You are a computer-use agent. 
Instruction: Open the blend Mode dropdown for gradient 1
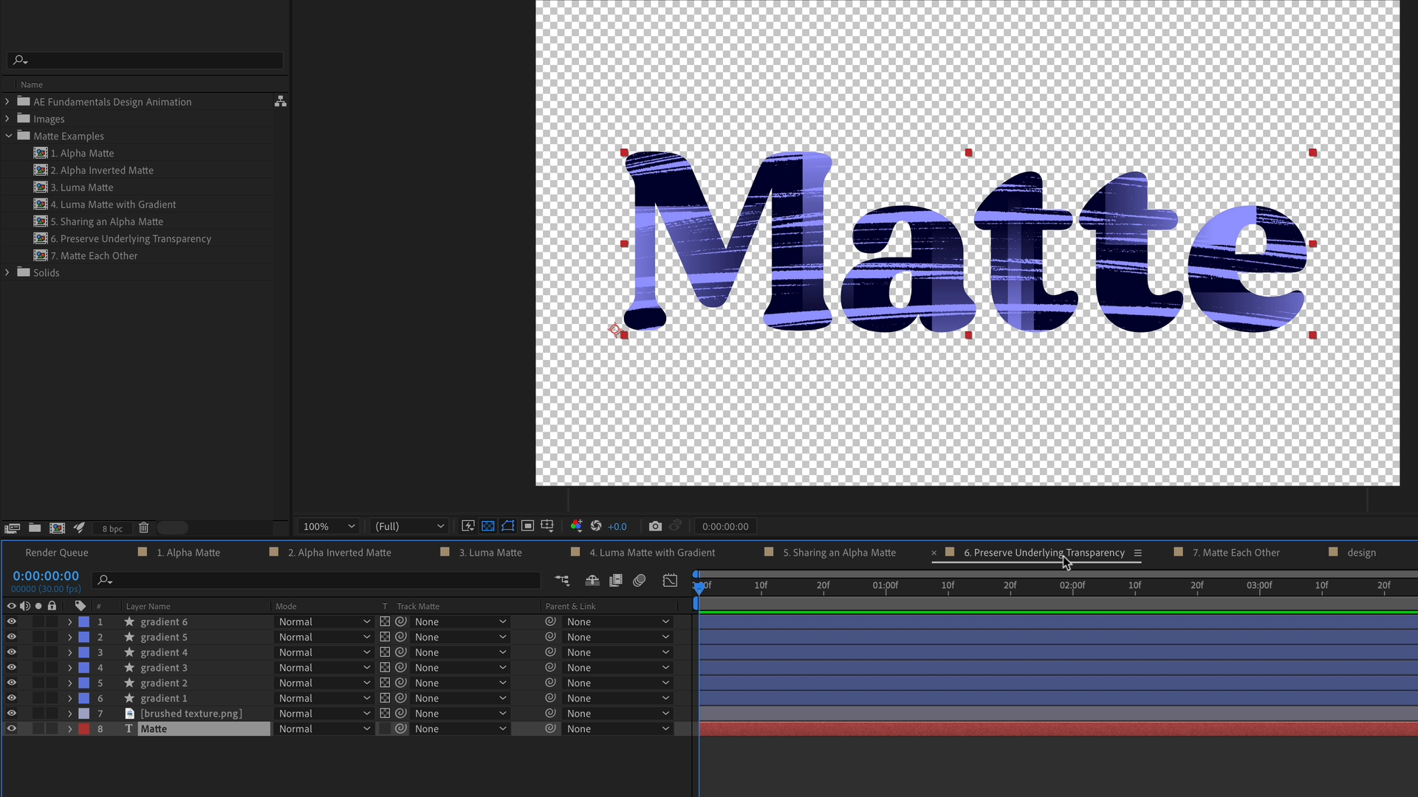(323, 698)
